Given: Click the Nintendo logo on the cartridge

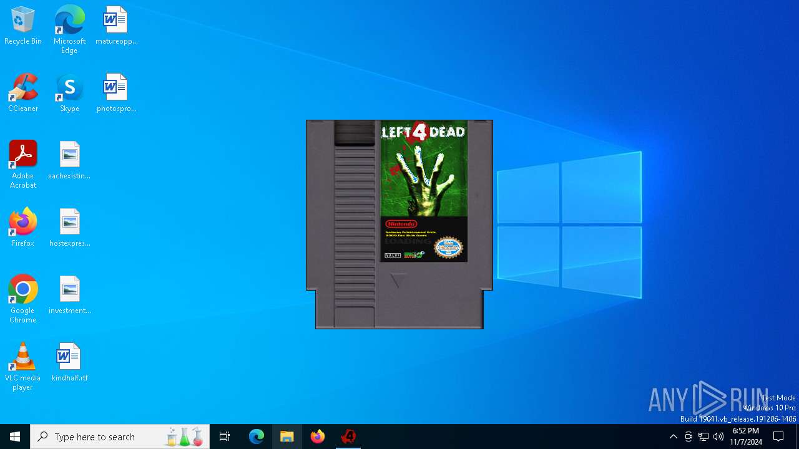Looking at the screenshot, I should pyautogui.click(x=401, y=224).
